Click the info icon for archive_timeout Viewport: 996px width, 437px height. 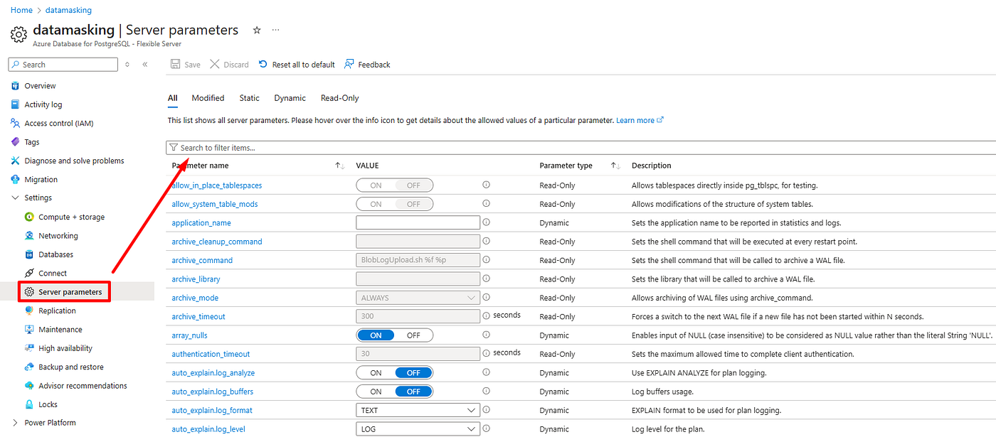click(487, 315)
